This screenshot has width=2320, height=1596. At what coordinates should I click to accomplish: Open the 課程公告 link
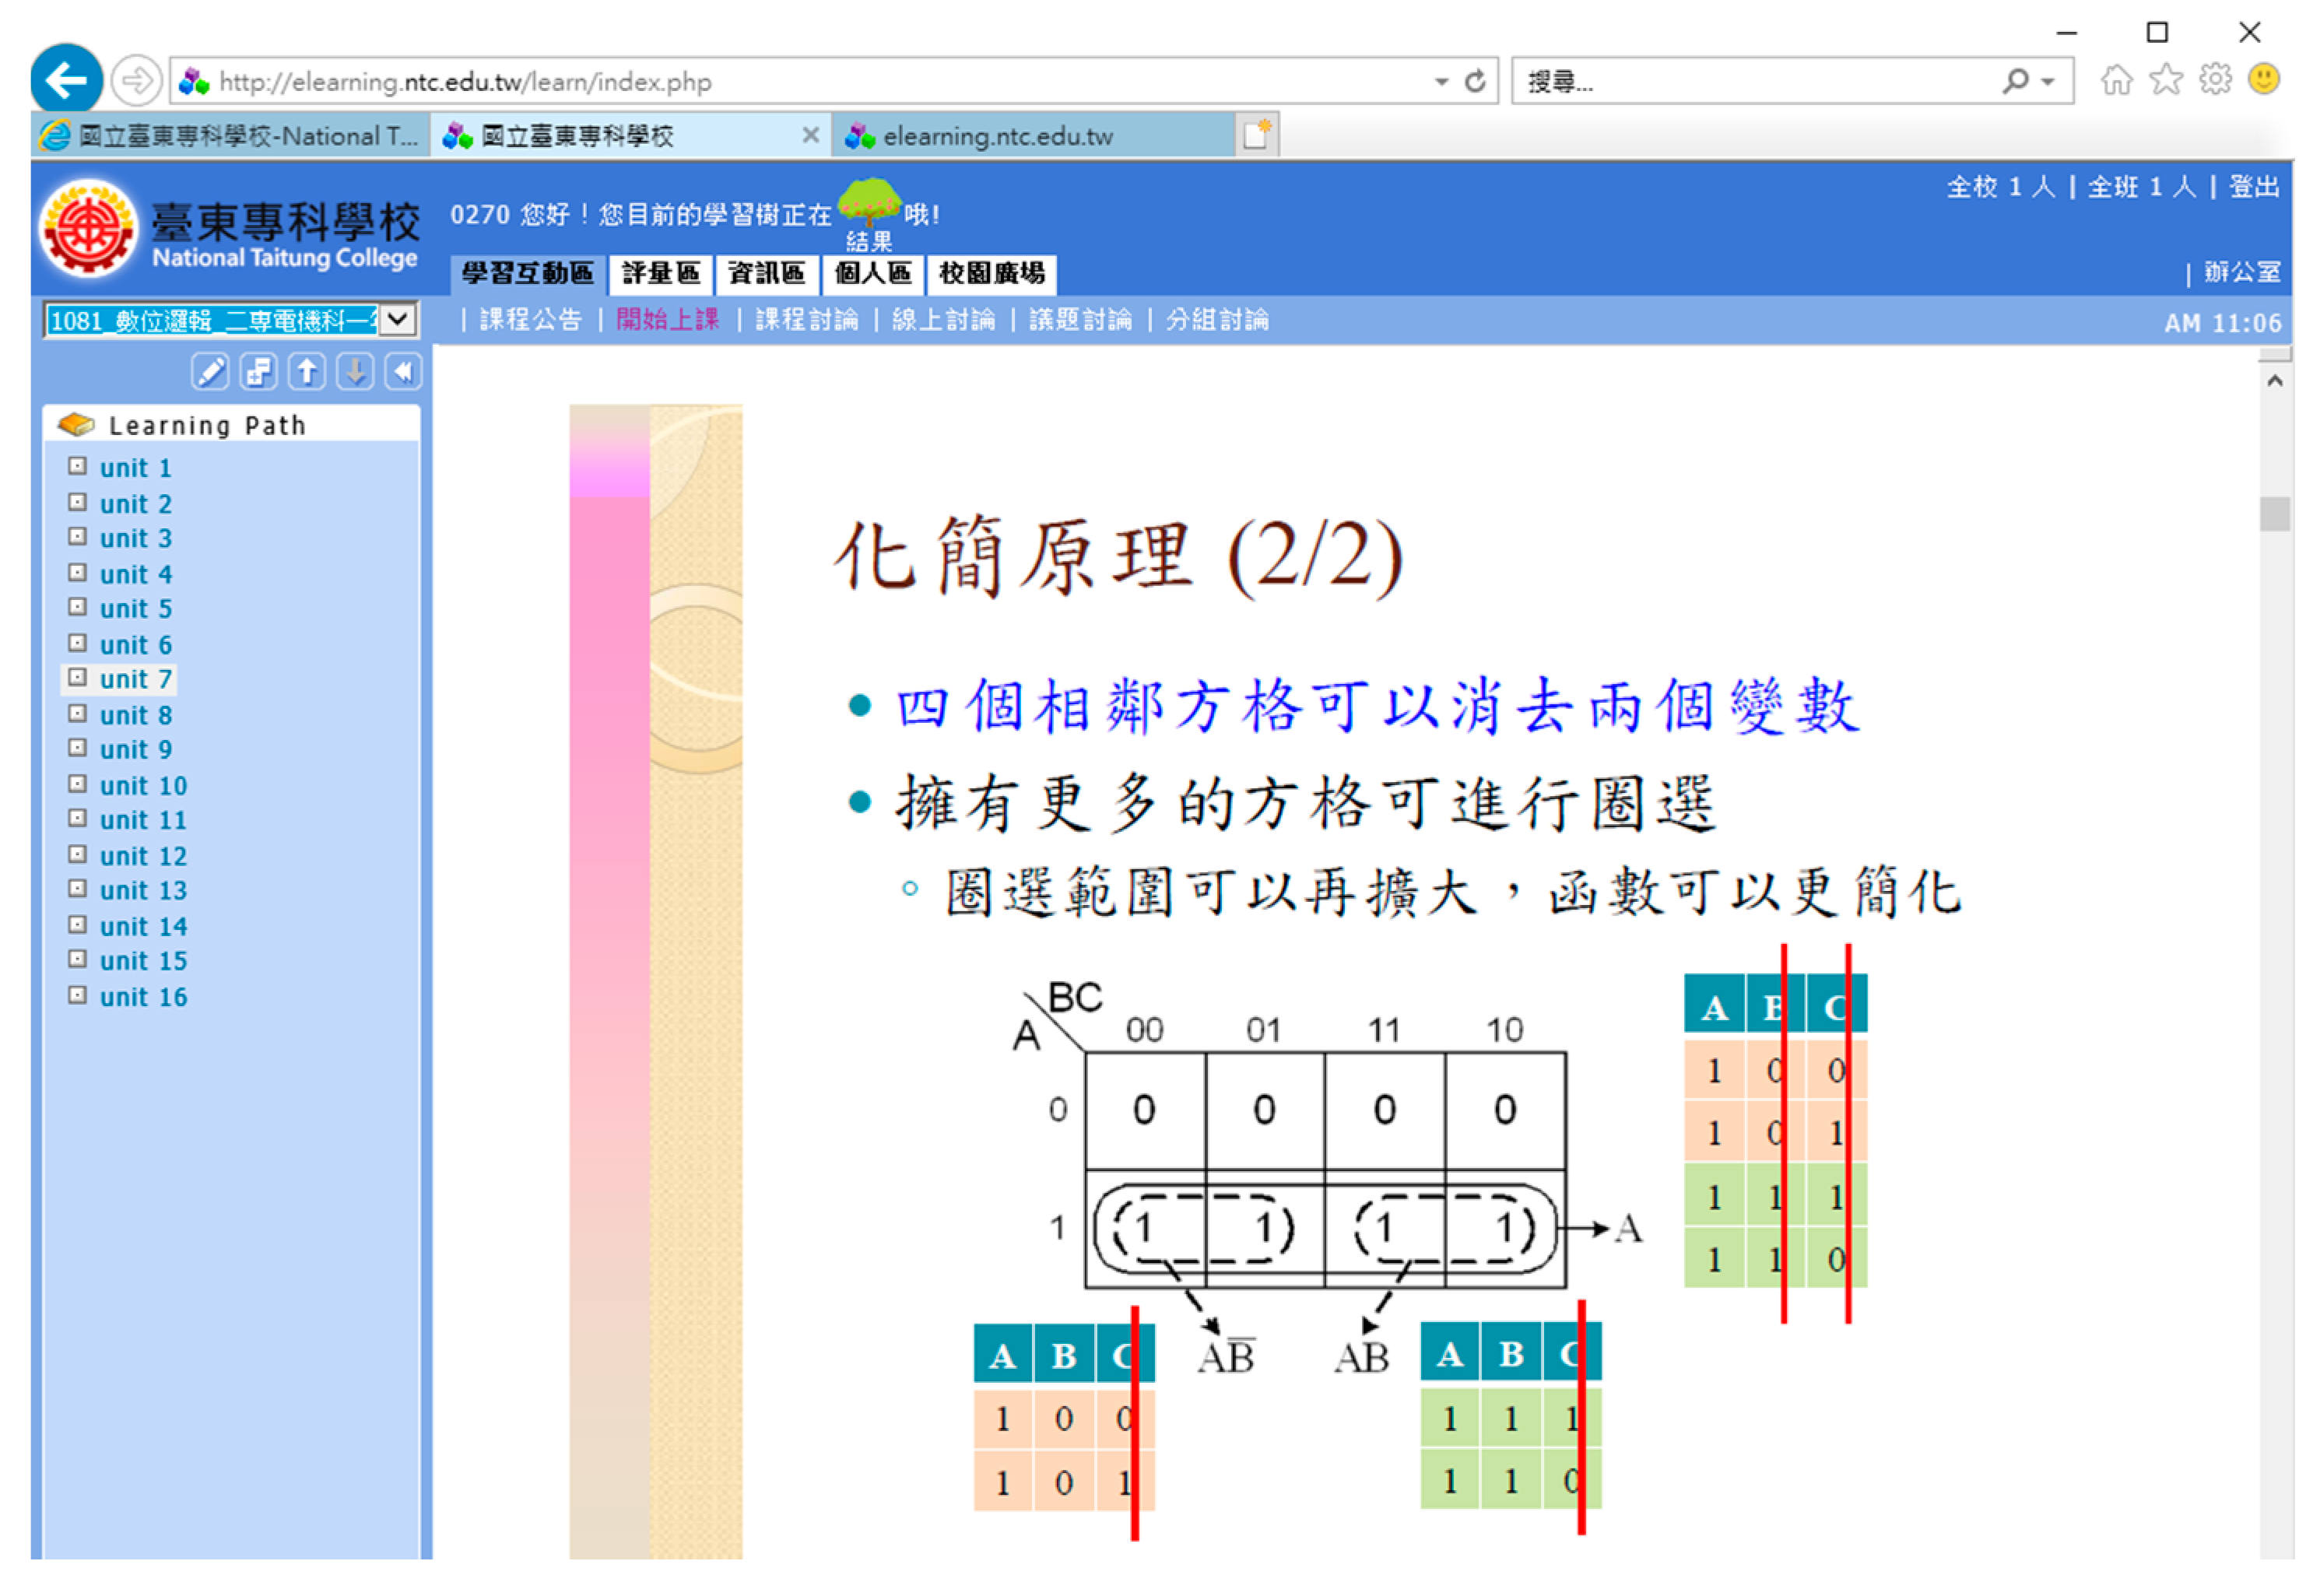pos(530,320)
